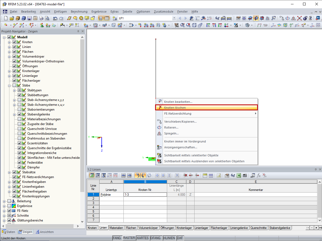Click the go to next table arrow icon

pyautogui.click(x=129, y=175)
